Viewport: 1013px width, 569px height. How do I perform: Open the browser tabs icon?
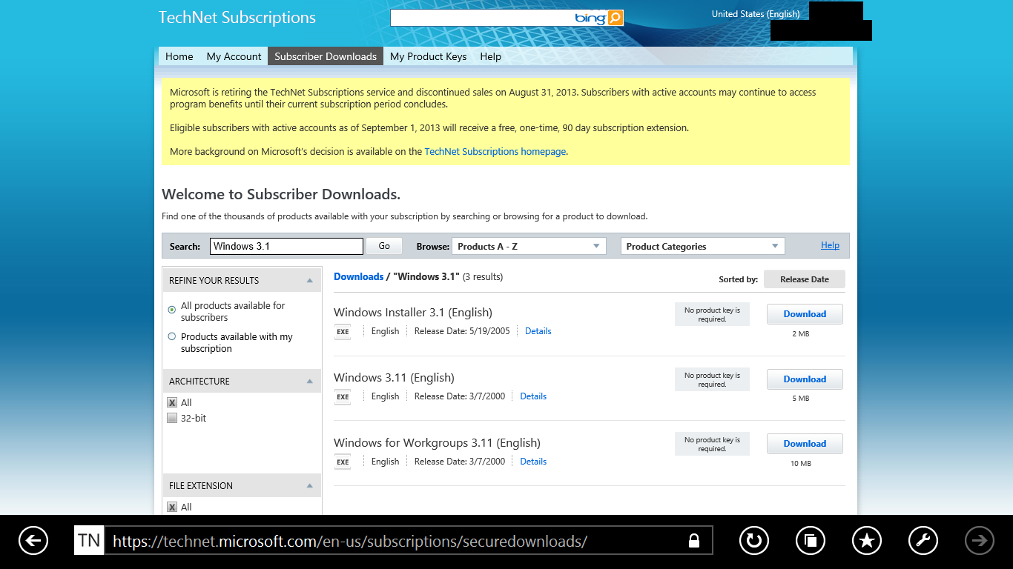point(811,541)
